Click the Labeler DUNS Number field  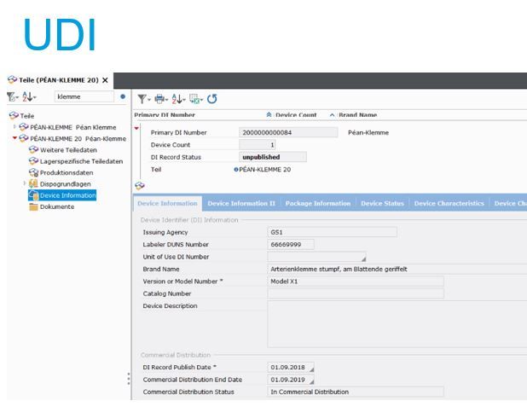(291, 245)
